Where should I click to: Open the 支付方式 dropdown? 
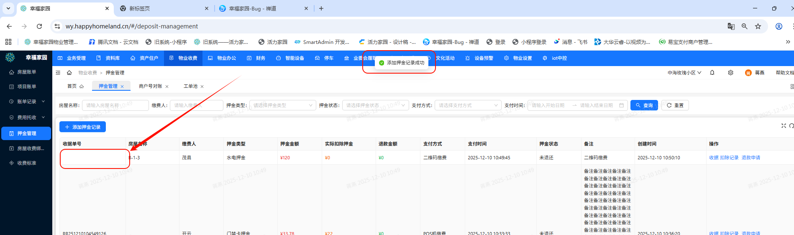pyautogui.click(x=468, y=105)
